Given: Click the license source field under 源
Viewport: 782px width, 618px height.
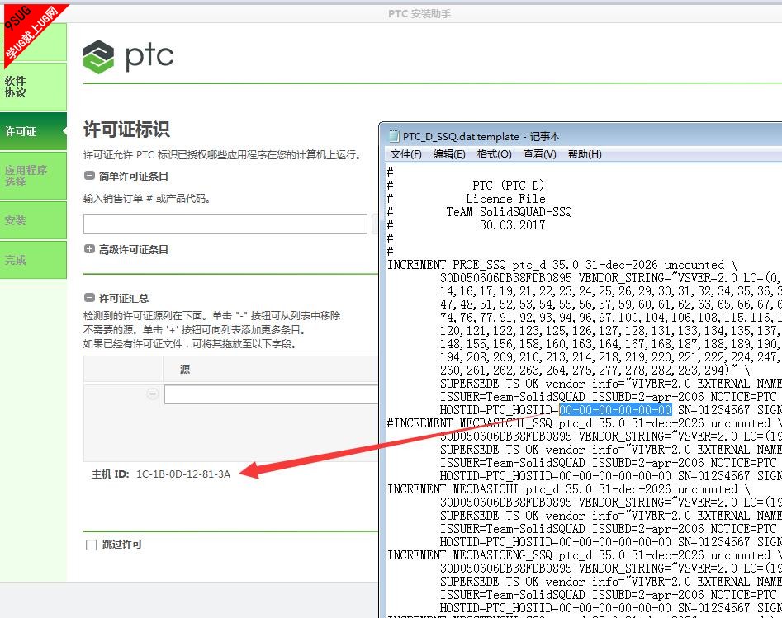Looking at the screenshot, I should tap(272, 394).
